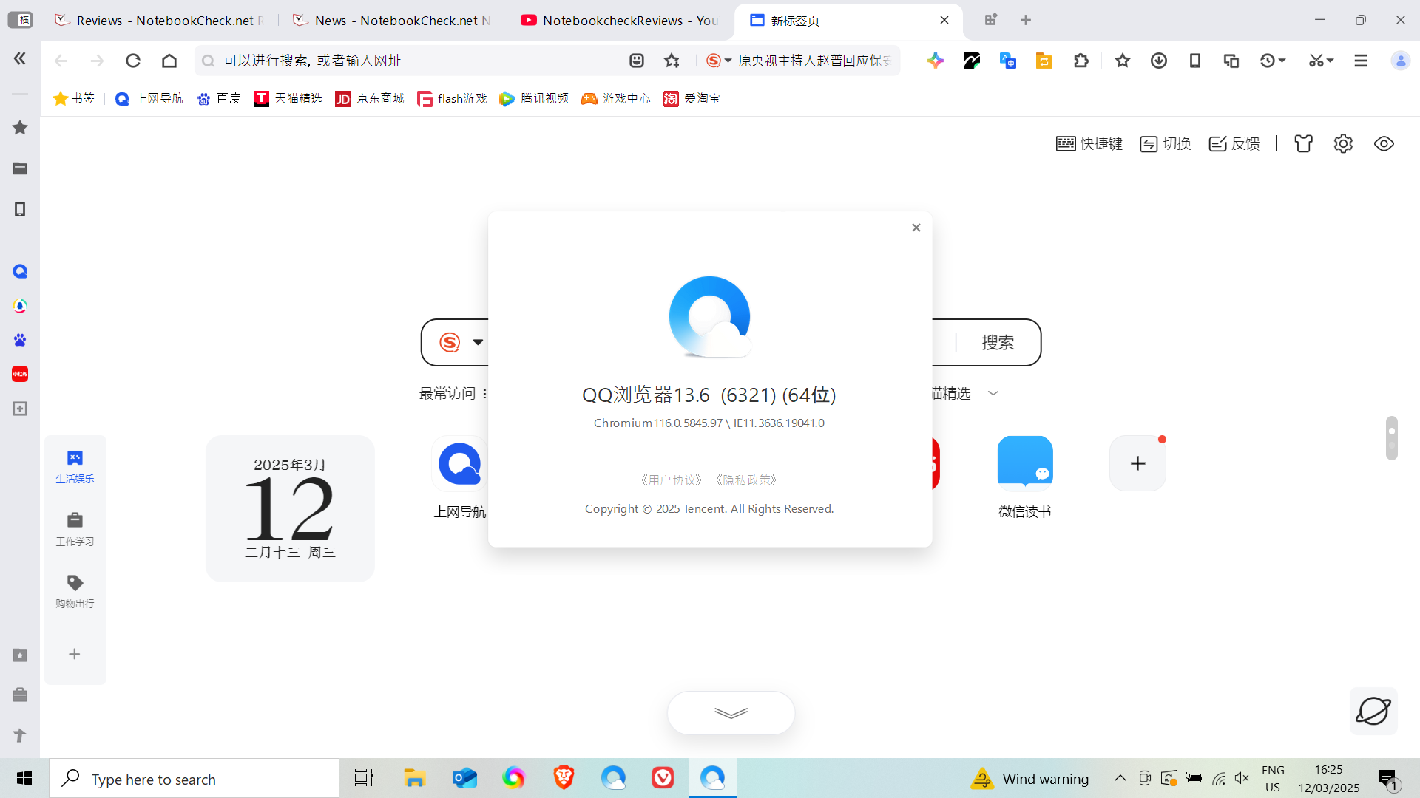1420x798 pixels.
Task: Open 腾讯视频 bookmark
Action: (534, 98)
